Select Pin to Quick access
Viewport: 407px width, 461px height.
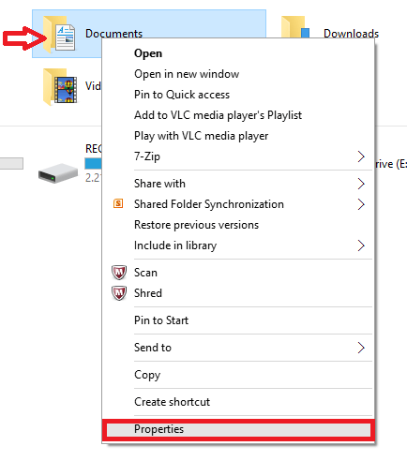[182, 95]
